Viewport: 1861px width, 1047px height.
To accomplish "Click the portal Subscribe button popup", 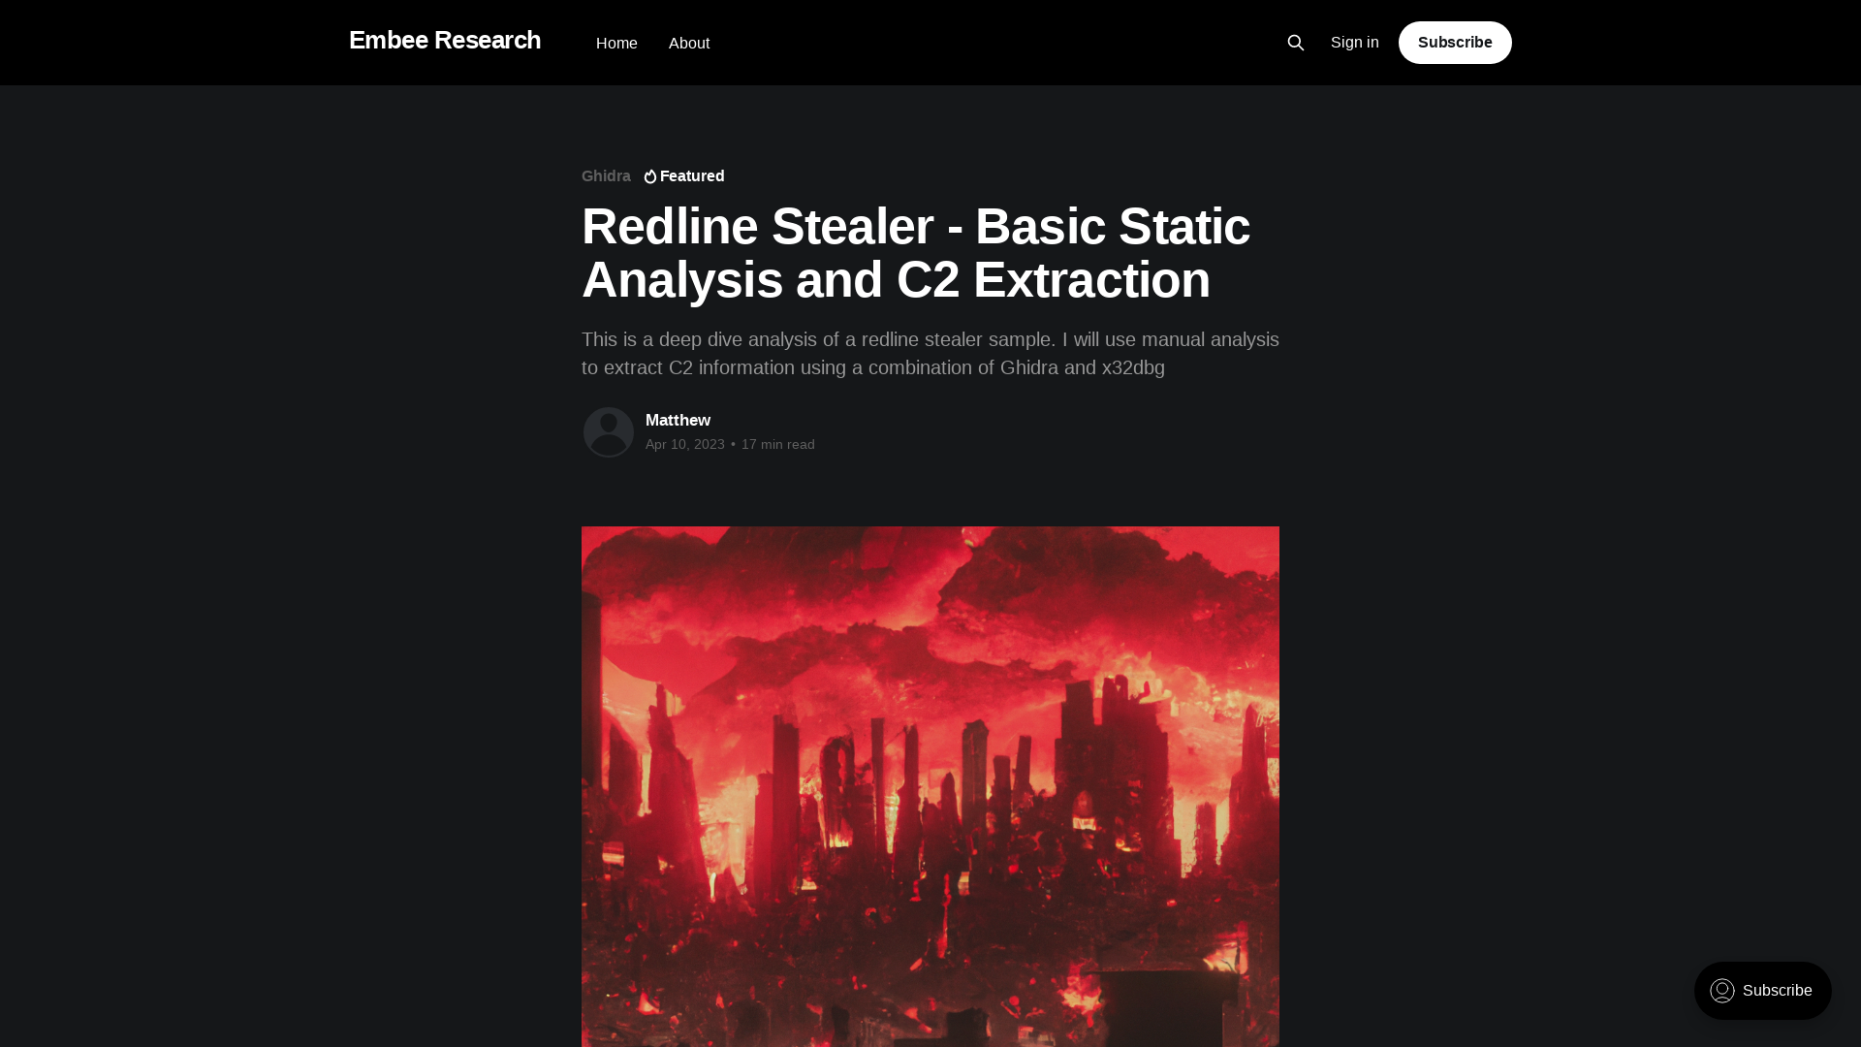I will pyautogui.click(x=1762, y=991).
